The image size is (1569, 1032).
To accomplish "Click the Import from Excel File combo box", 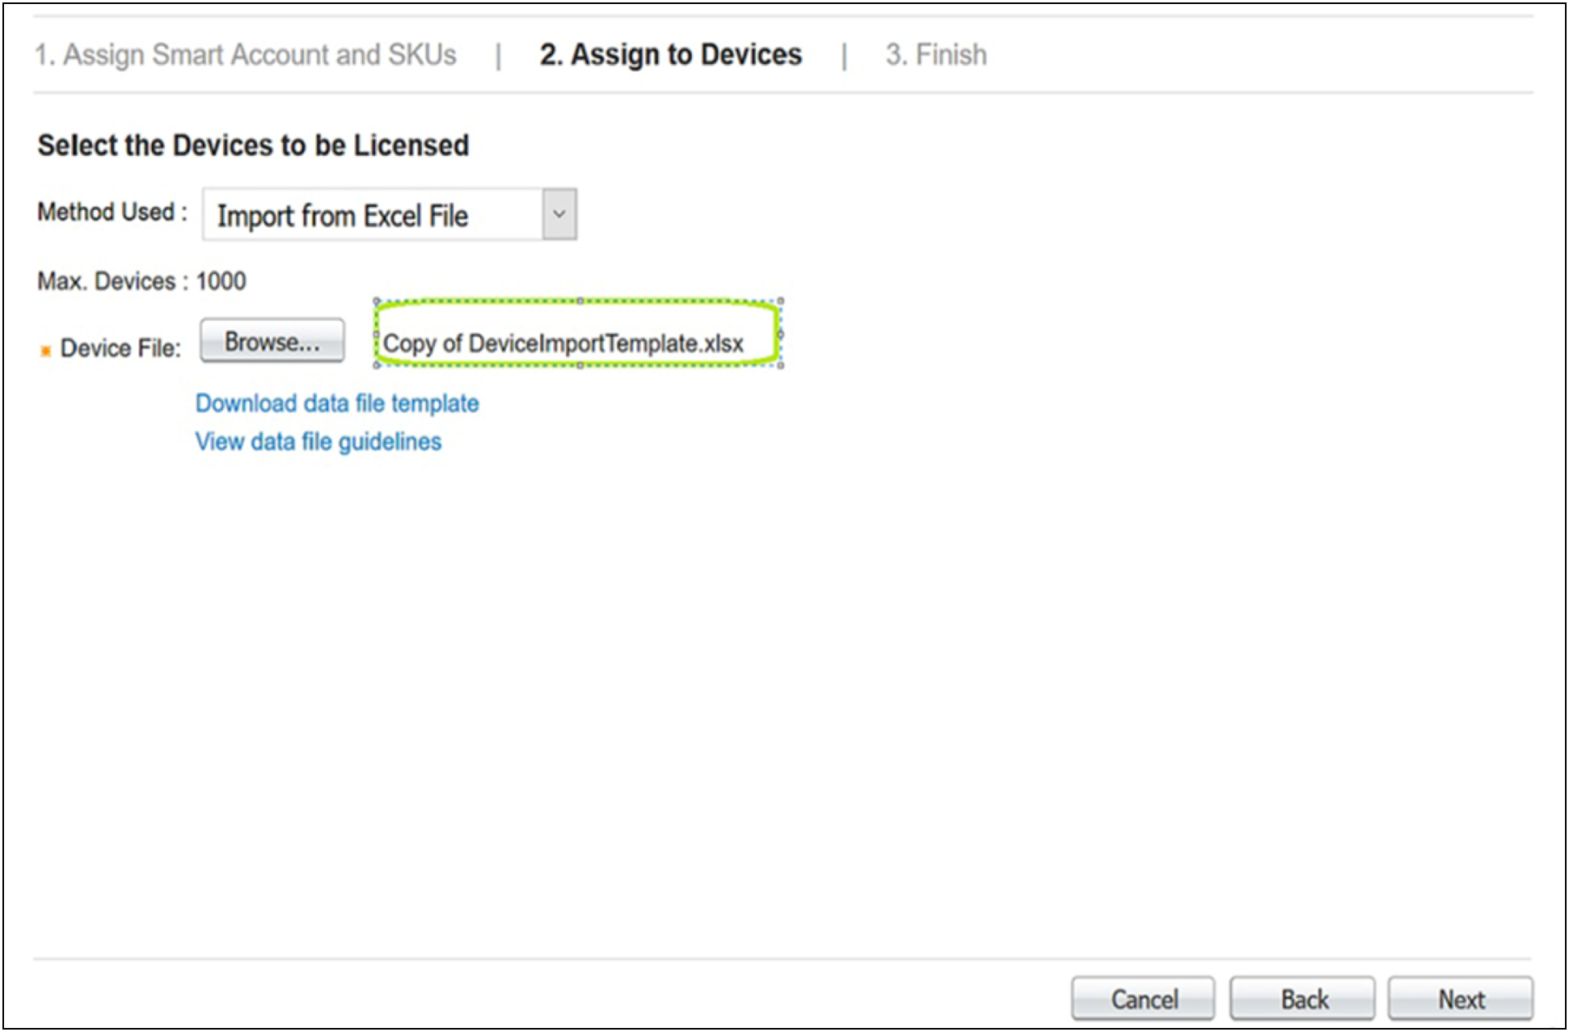I will 390,215.
